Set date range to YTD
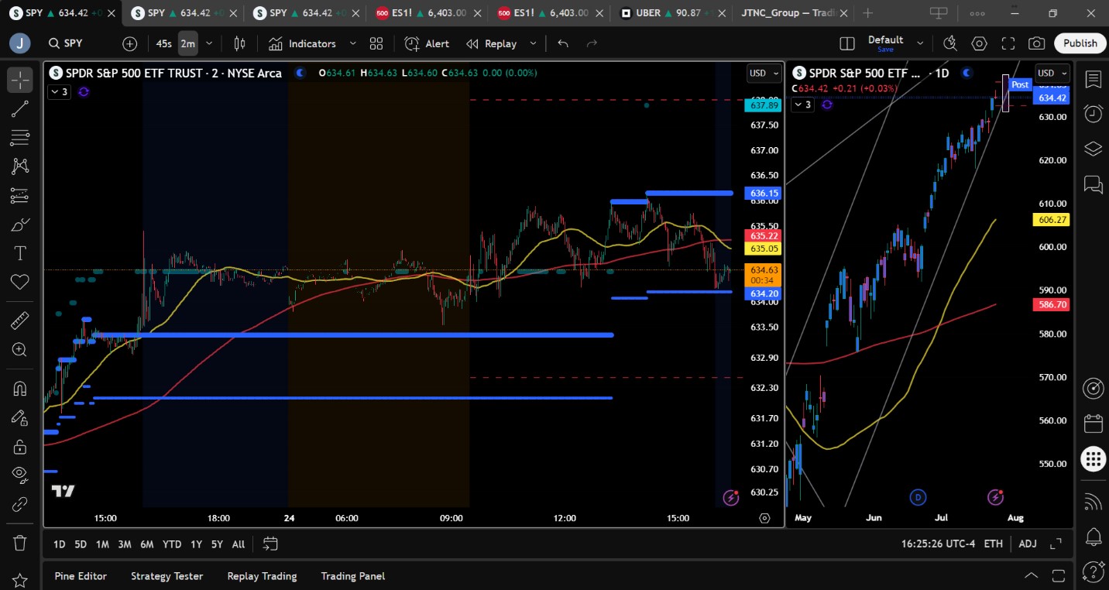The width and height of the screenshot is (1109, 590). click(172, 544)
